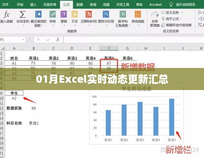Open 日期和时间 functions icon
The height and width of the screenshot is (158, 204).
(89, 14)
